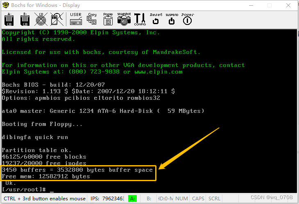This screenshot has height=204, width=299.
Task: Click the IPS counter in status bar
Action: click(x=107, y=199)
